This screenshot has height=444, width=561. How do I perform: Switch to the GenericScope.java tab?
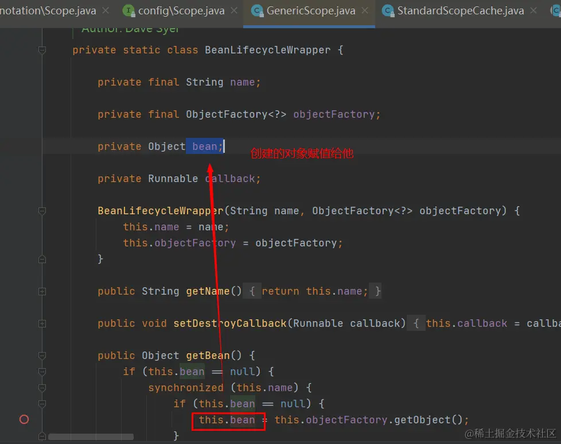point(310,11)
